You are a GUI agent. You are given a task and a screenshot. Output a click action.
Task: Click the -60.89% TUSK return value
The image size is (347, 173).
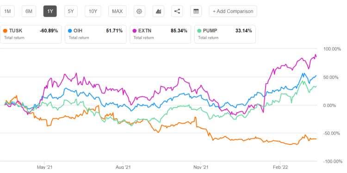pyautogui.click(x=49, y=31)
